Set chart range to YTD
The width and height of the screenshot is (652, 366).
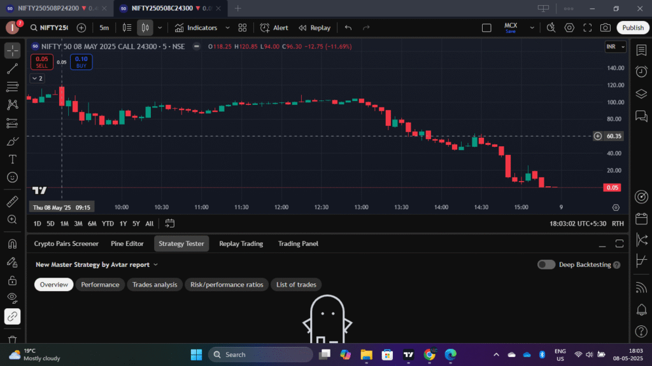point(108,224)
